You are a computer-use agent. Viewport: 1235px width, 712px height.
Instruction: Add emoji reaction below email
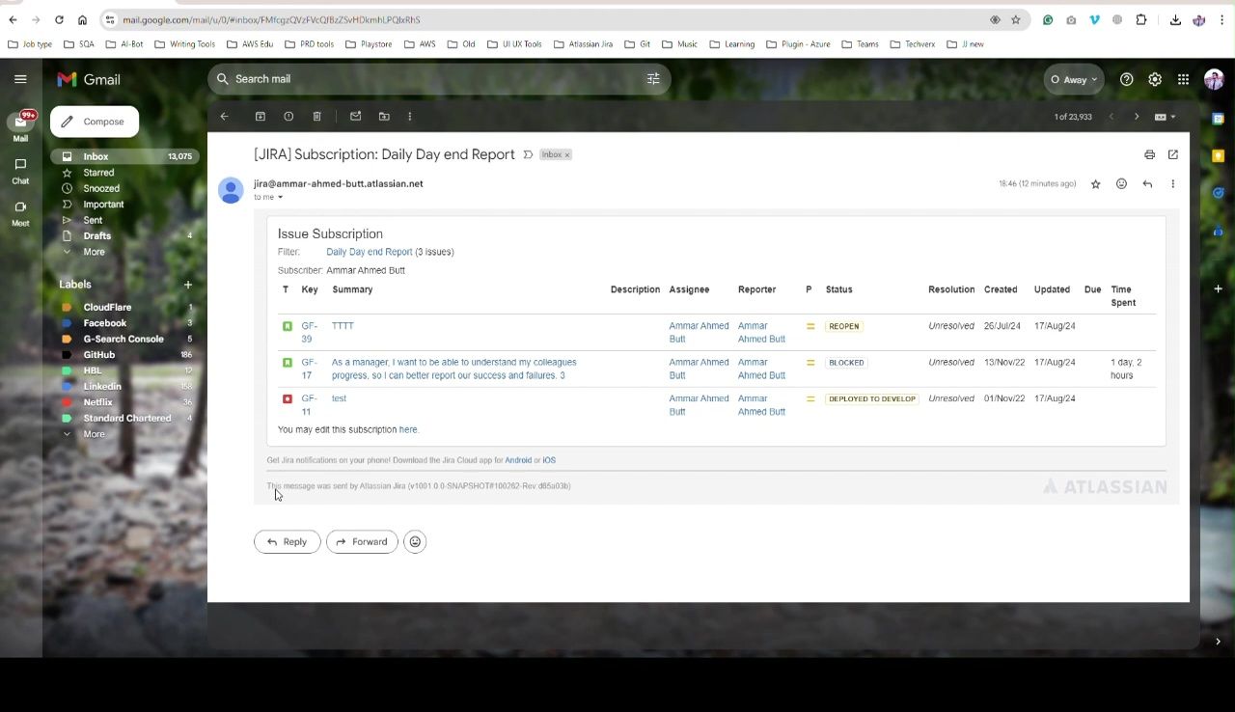point(415,542)
